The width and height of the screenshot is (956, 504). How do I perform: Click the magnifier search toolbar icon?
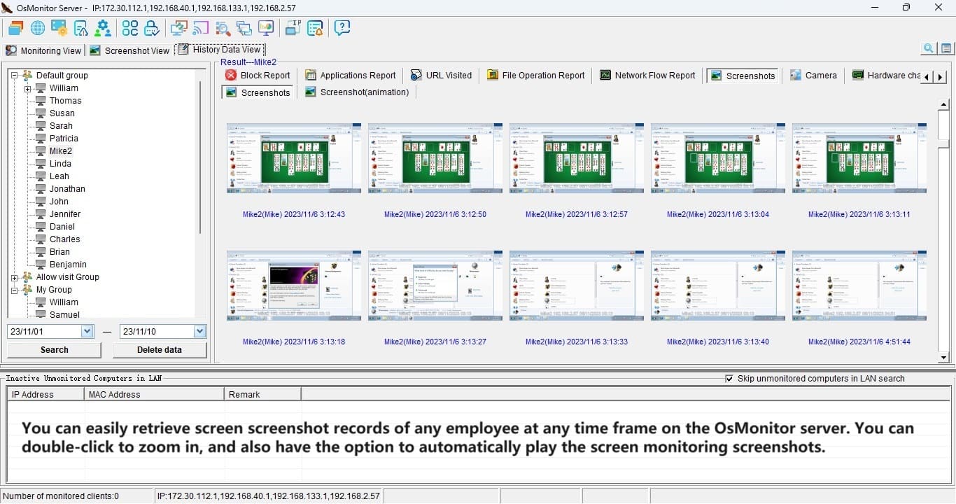click(223, 28)
